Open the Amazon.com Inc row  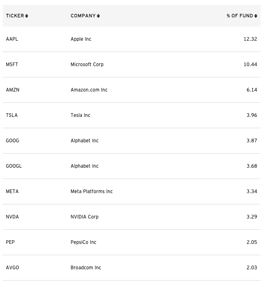(x=132, y=90)
